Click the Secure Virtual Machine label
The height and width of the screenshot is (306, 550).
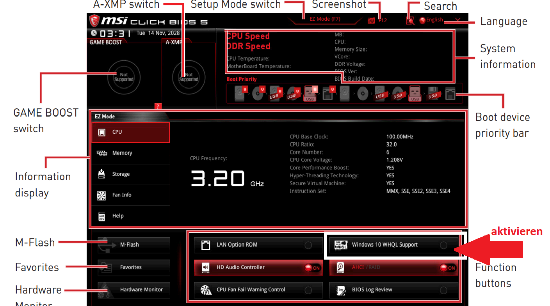coord(318,183)
